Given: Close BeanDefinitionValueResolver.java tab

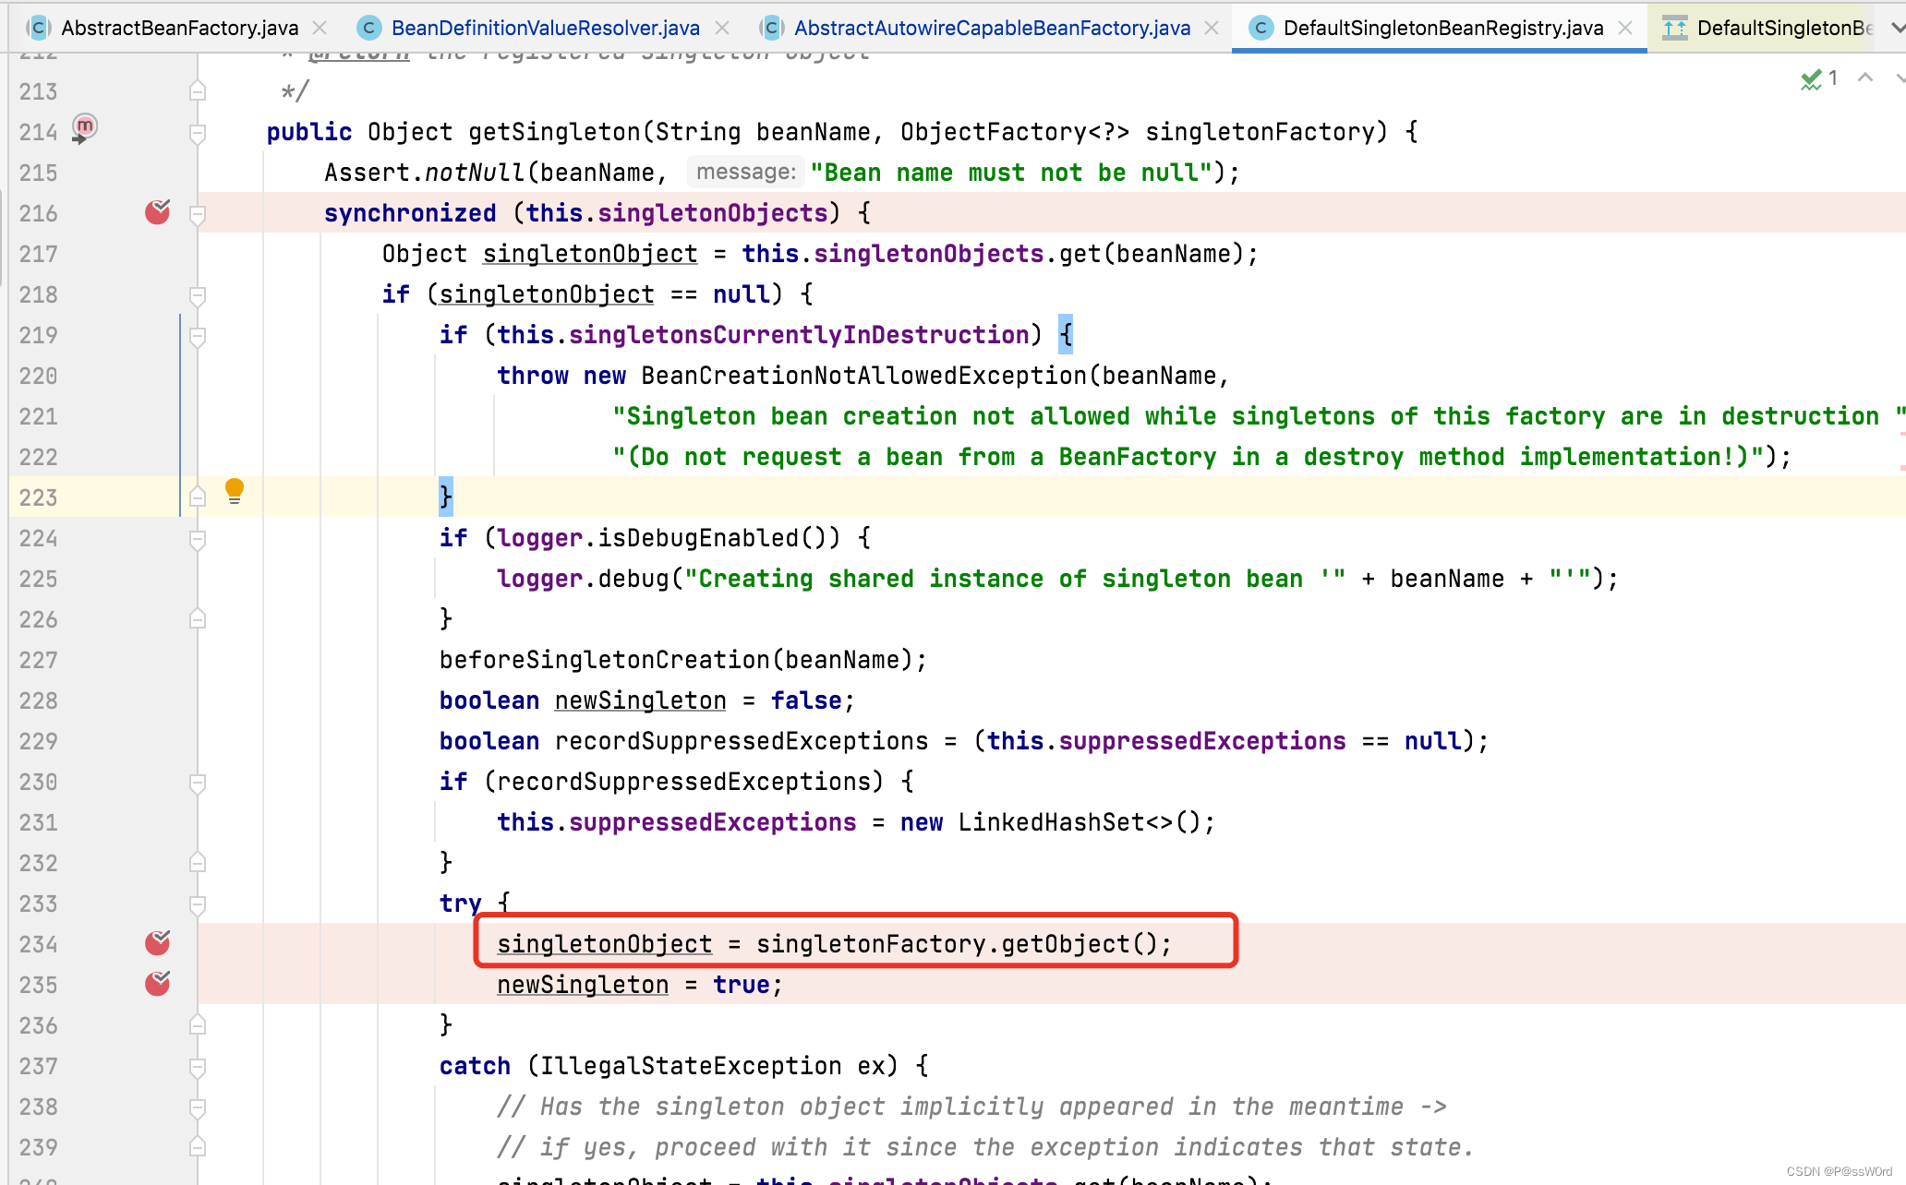Looking at the screenshot, I should click(x=722, y=28).
